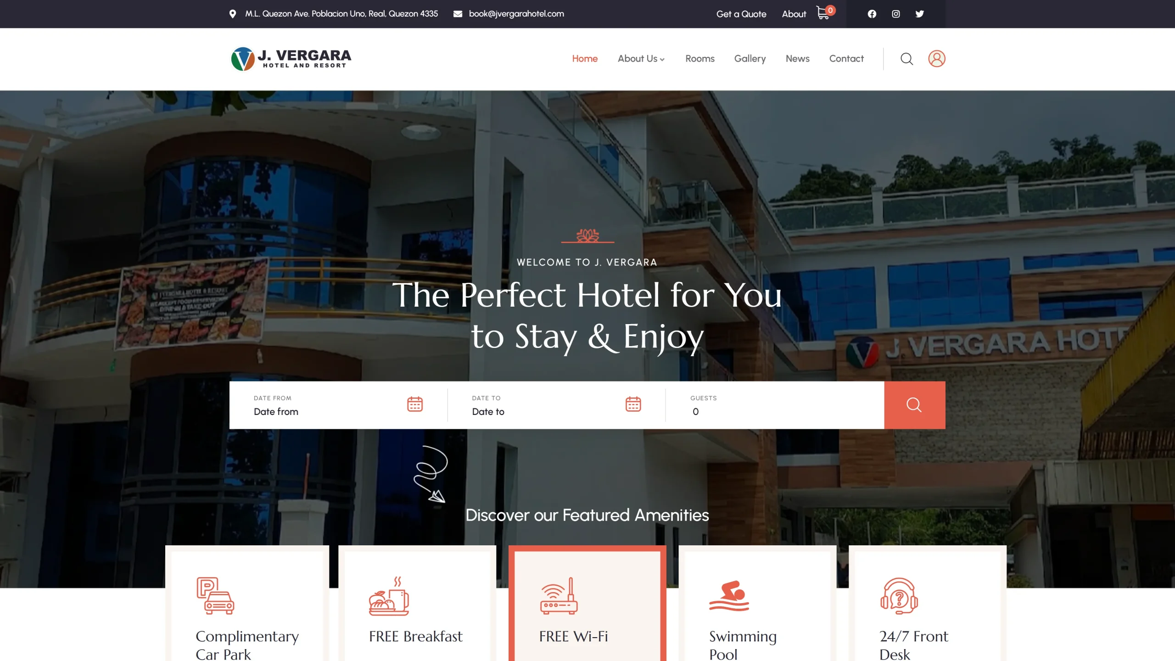Viewport: 1175px width, 661px height.
Task: Click the user account icon
Action: coord(936,58)
